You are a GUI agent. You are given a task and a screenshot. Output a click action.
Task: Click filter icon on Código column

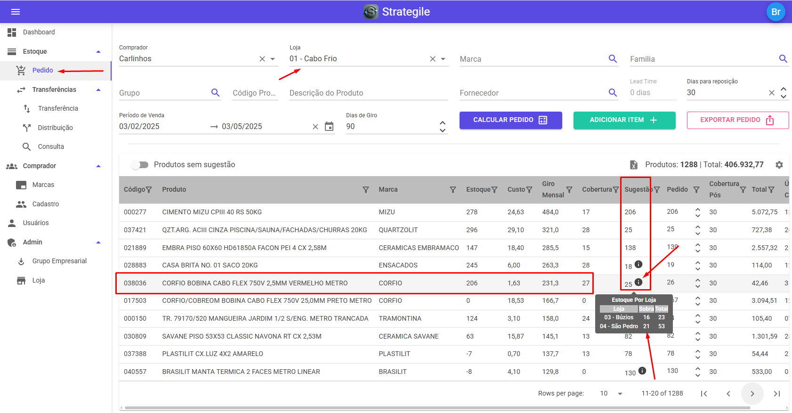point(149,190)
